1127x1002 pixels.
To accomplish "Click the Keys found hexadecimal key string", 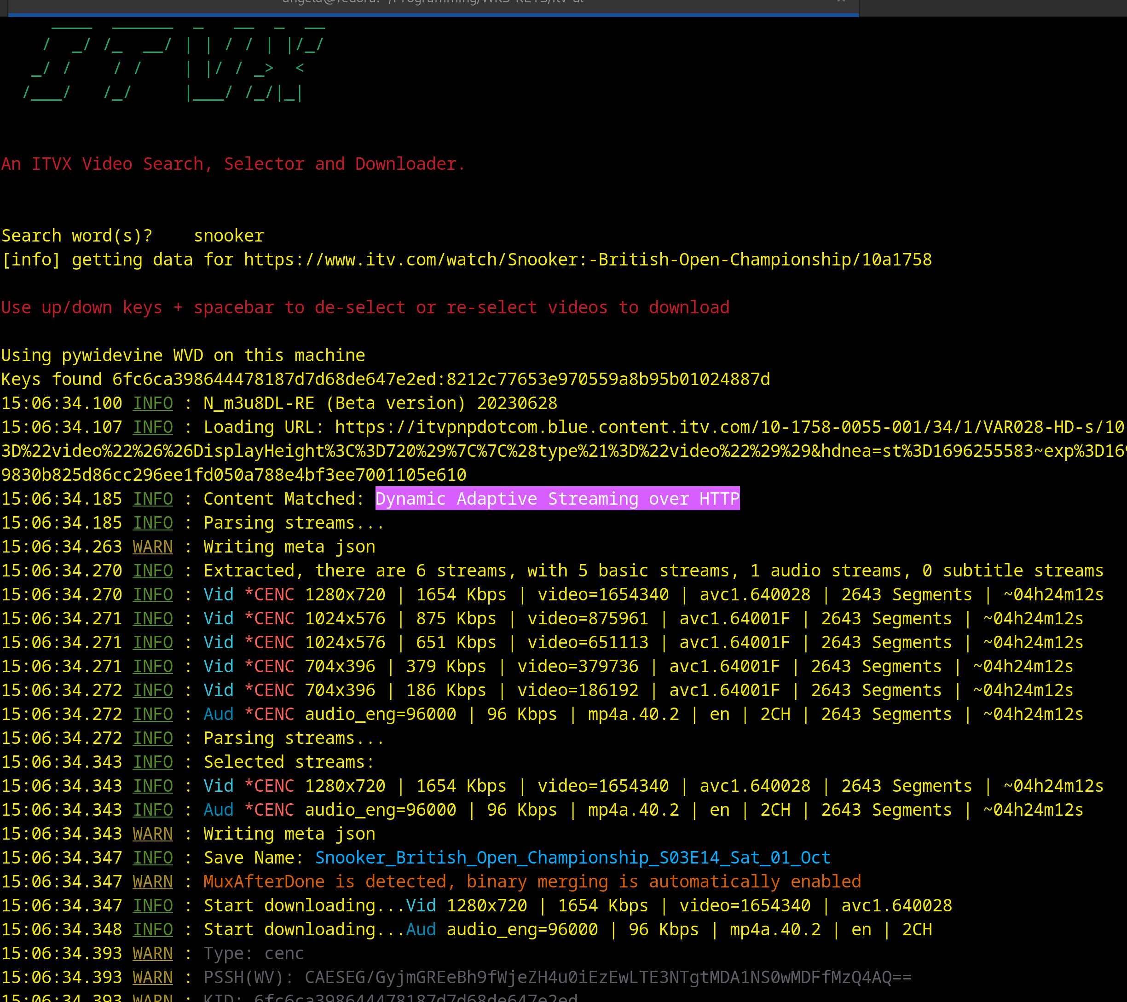I will pos(440,379).
